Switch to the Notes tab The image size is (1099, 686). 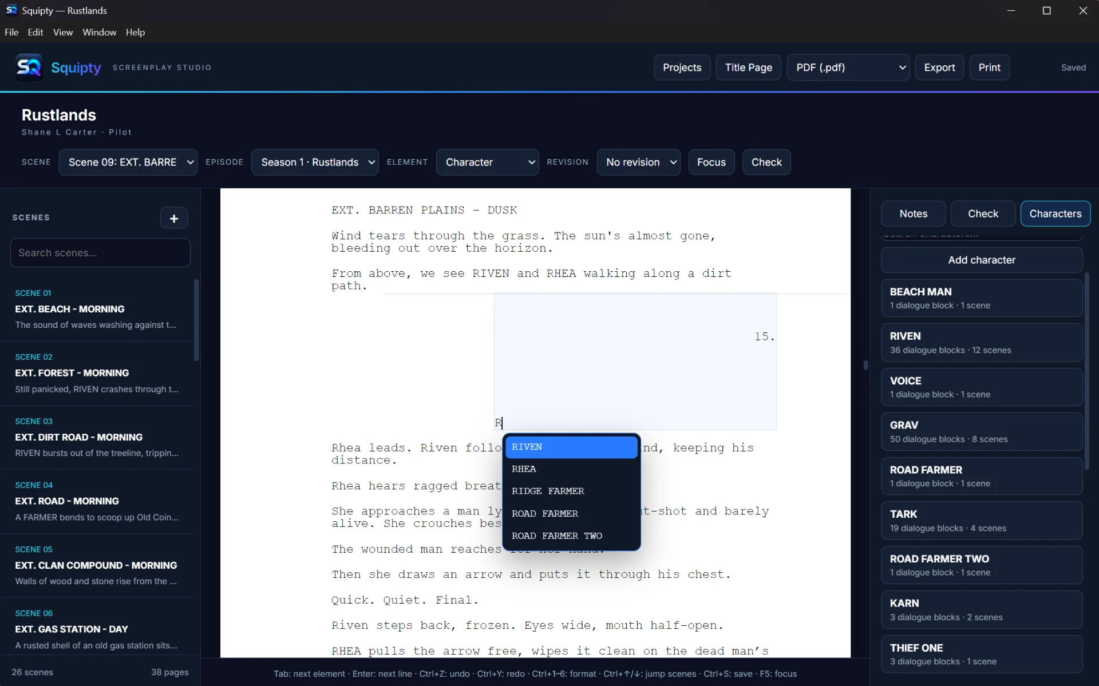(x=913, y=213)
